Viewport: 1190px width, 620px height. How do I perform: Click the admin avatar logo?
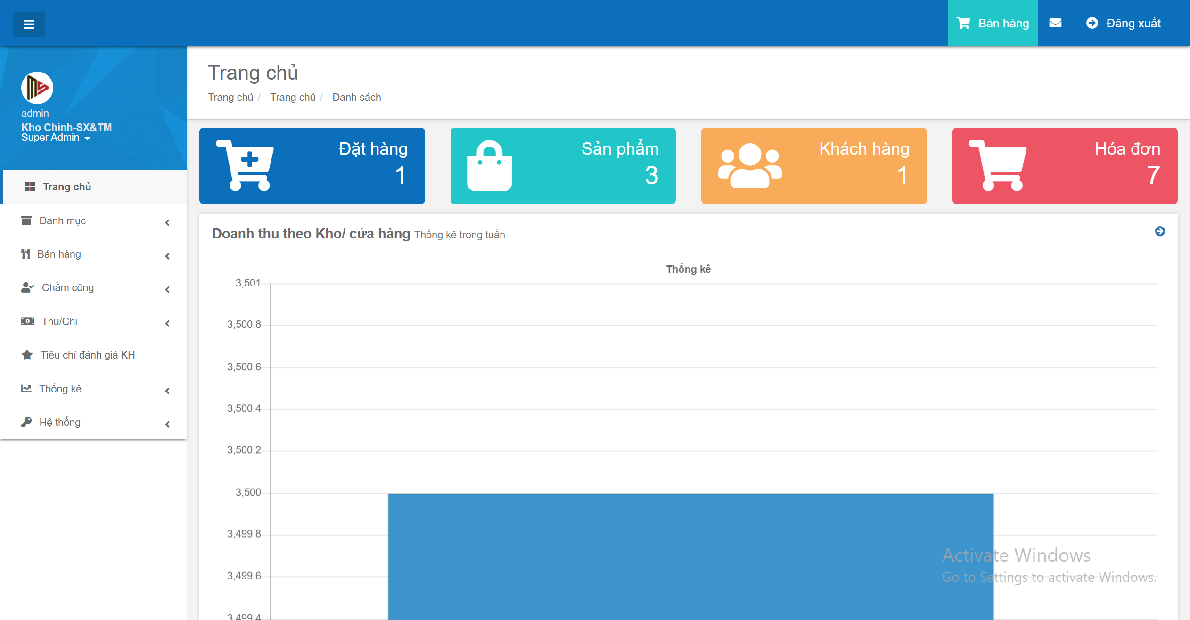(37, 88)
